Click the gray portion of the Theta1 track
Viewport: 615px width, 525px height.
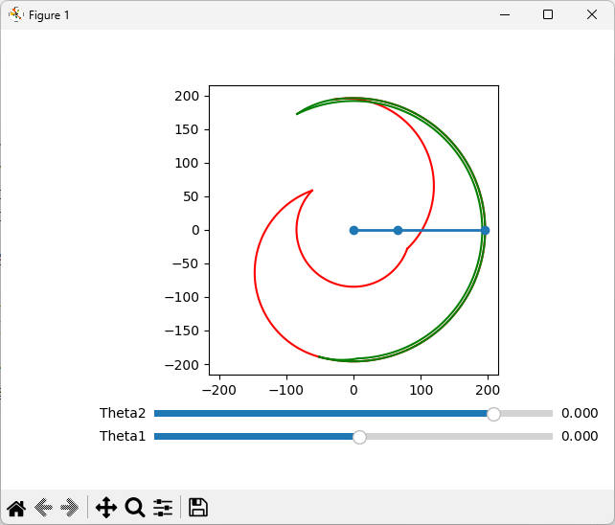(x=459, y=437)
